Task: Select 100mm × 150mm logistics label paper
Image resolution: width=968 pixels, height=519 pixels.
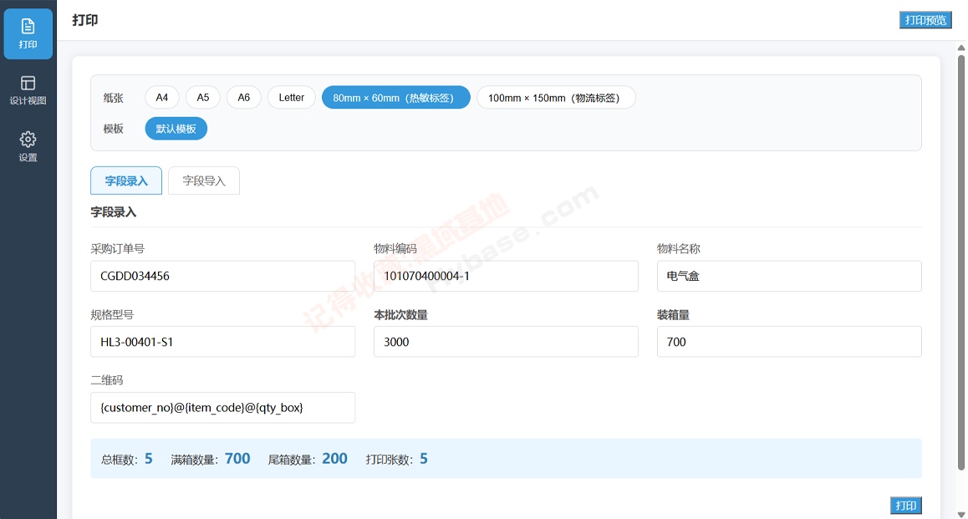Action: (x=556, y=98)
